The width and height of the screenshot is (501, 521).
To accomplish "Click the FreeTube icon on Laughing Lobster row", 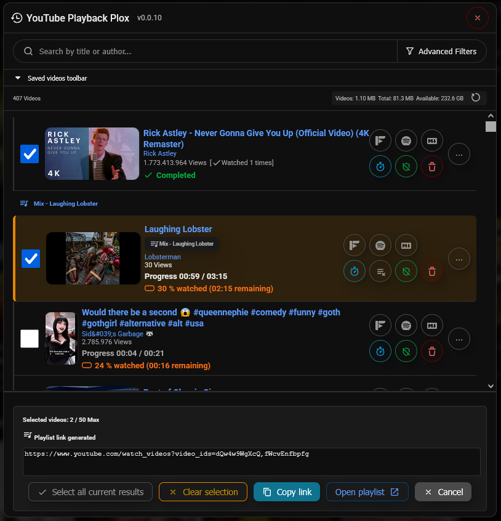I will click(355, 245).
